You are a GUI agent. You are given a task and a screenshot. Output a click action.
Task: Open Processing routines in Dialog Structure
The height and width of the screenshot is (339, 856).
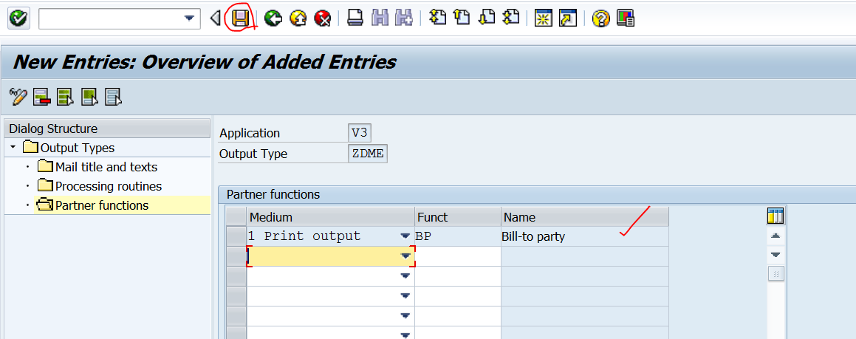108,186
